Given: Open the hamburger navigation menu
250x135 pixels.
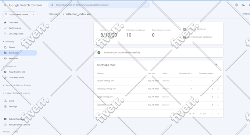Looking at the screenshot, I should (5, 5).
